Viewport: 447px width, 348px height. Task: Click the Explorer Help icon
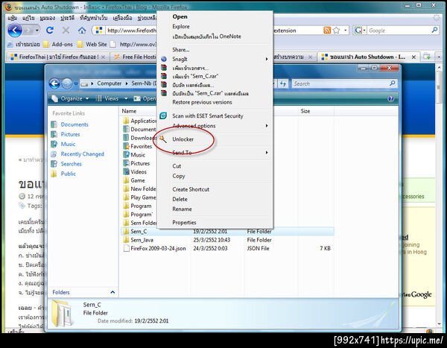click(391, 98)
